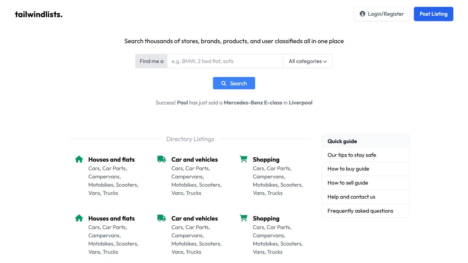Open the How to sell guide
The image size is (468, 263).
[366, 183]
